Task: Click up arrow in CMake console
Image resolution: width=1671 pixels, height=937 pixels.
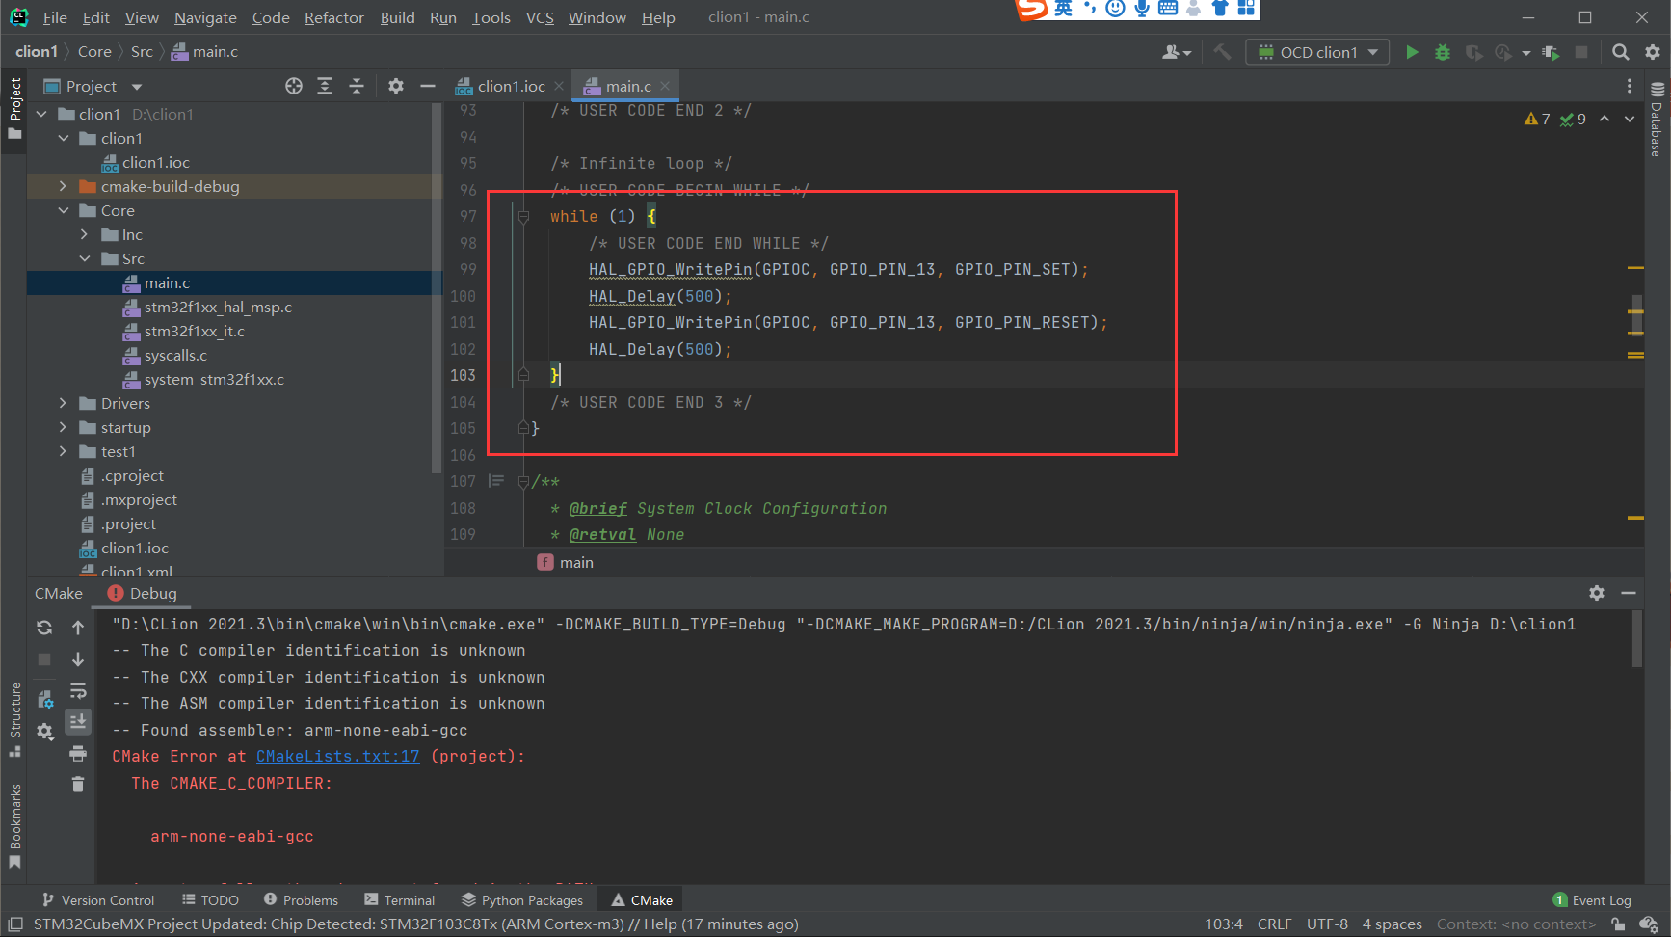Action: coord(78,628)
